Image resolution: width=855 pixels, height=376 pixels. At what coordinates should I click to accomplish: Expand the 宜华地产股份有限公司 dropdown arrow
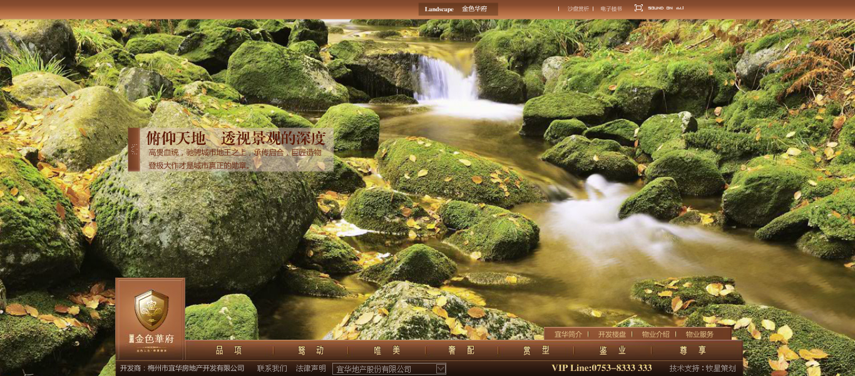tap(441, 369)
